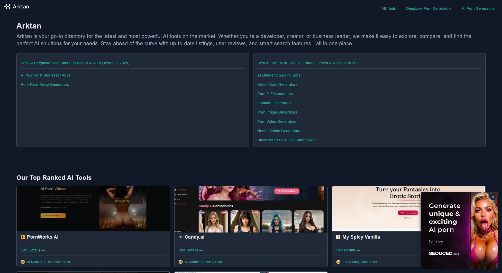Viewport: 502px width, 273px height.
Task: Click the PornWorks AI favicon icon
Action: coord(23,237)
